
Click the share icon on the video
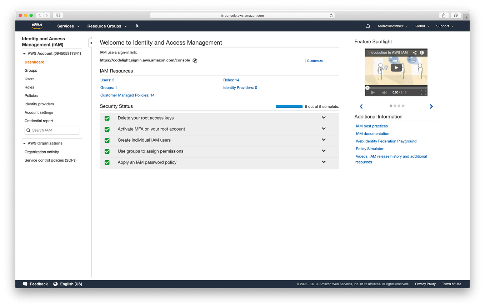(x=414, y=52)
